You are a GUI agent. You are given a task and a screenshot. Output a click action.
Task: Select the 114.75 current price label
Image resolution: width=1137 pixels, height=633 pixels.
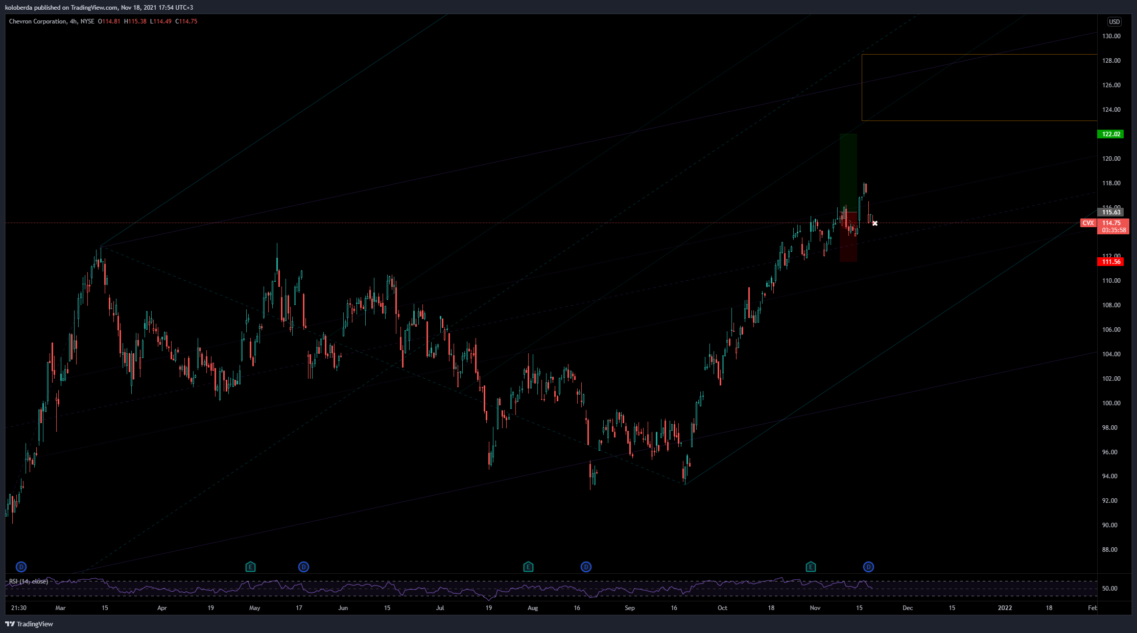[1112, 223]
